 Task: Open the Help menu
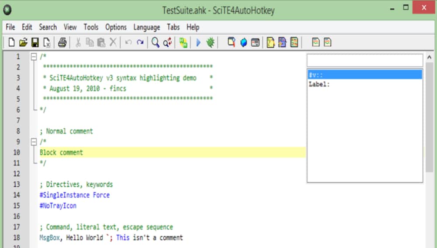click(x=193, y=28)
